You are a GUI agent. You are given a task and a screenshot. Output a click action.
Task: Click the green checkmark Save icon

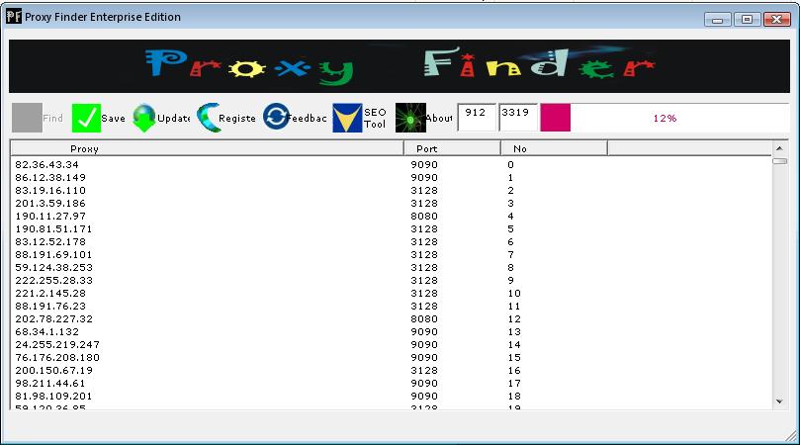[x=86, y=118]
